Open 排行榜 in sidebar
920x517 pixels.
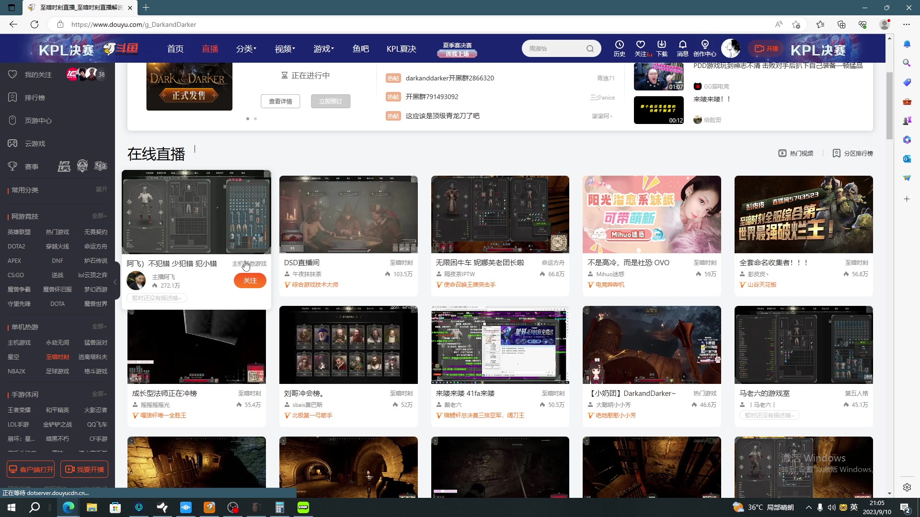(x=34, y=98)
